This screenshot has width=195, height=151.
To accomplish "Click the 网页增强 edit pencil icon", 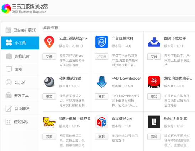I will tap(9, 108).
